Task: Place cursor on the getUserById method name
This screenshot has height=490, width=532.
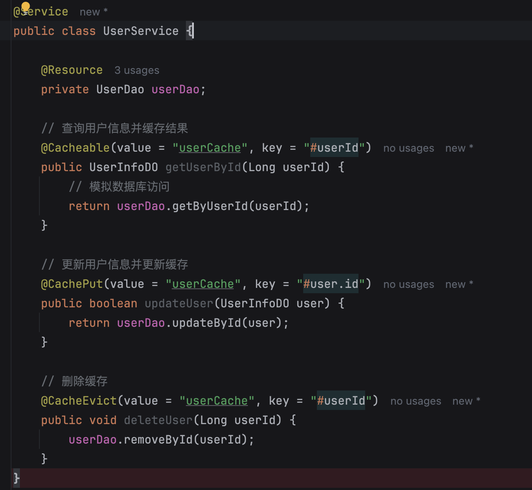Action: pyautogui.click(x=203, y=167)
